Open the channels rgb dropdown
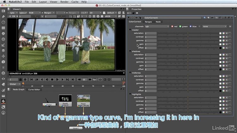This screenshot has width=237, height=133. coord(157,26)
